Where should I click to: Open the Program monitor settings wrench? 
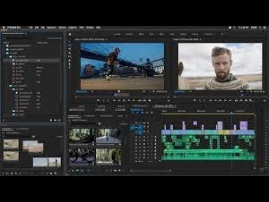click(x=252, y=91)
